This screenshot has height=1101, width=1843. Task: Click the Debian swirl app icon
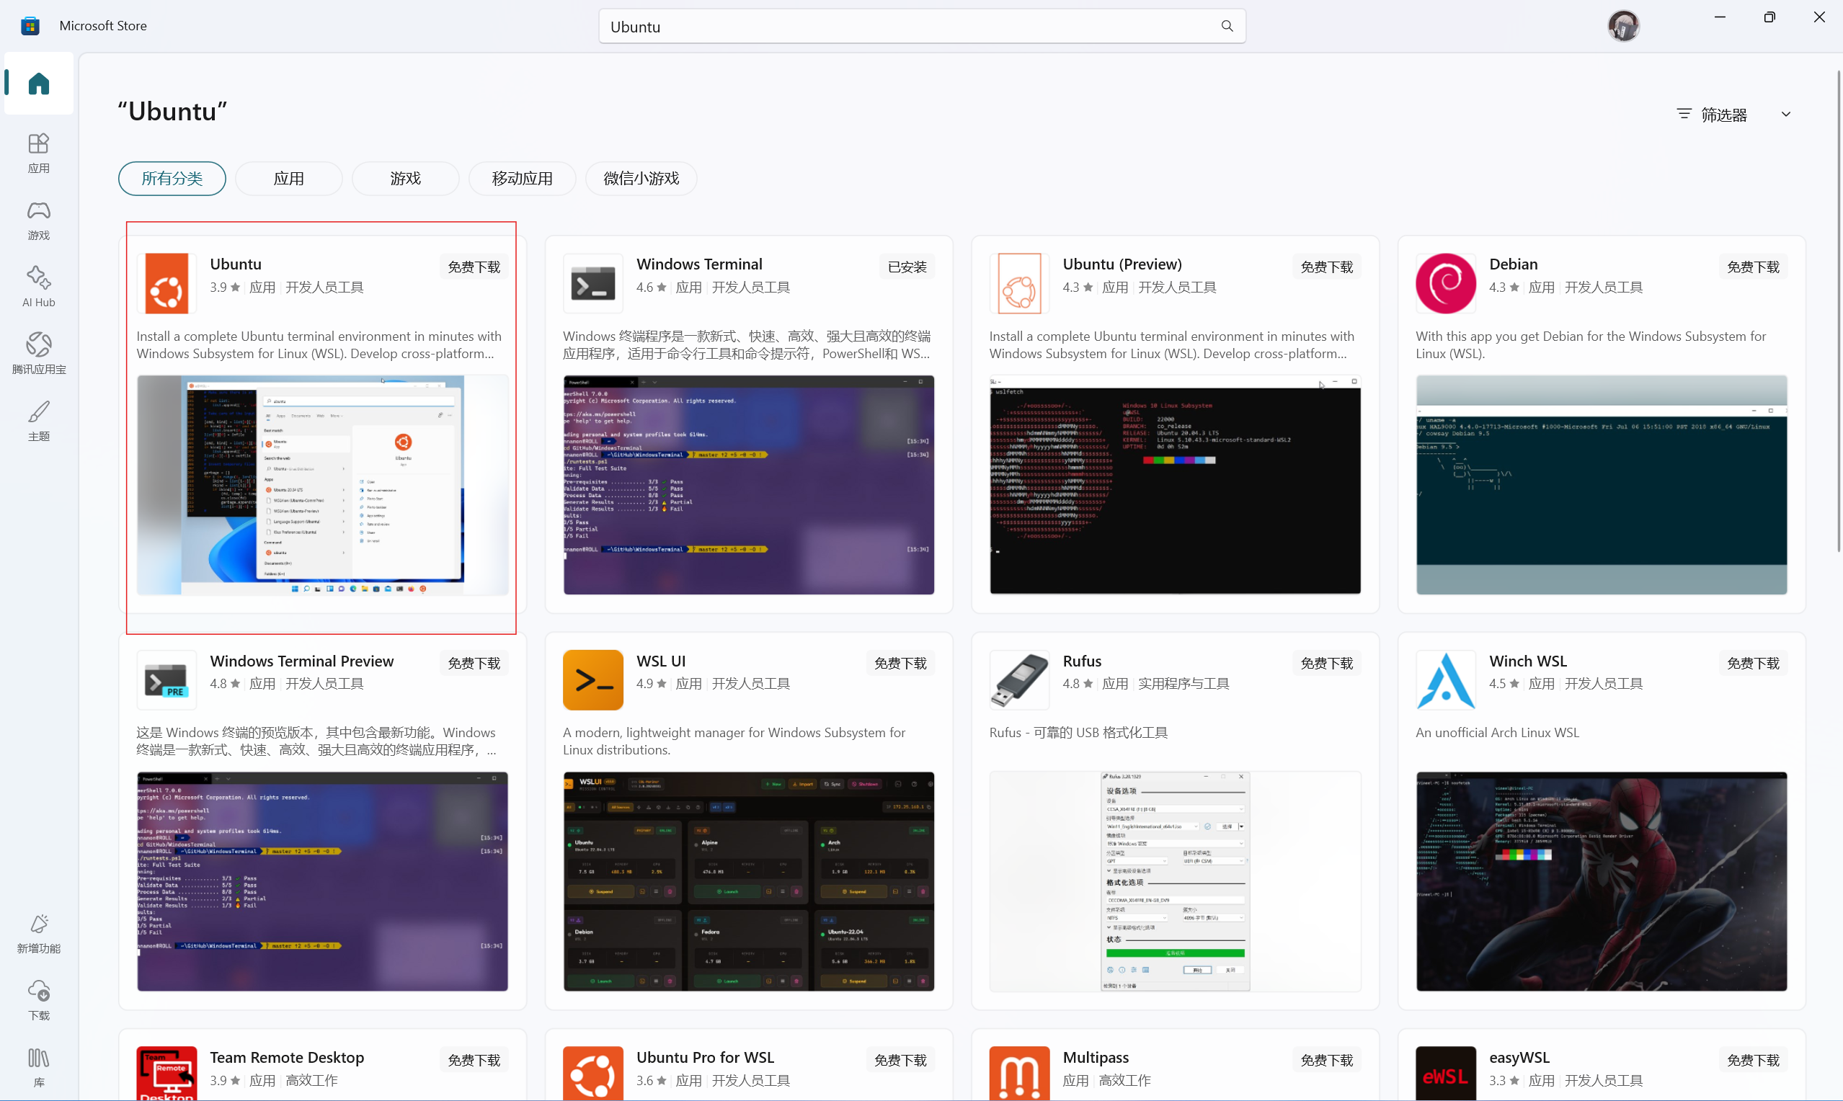[1445, 283]
